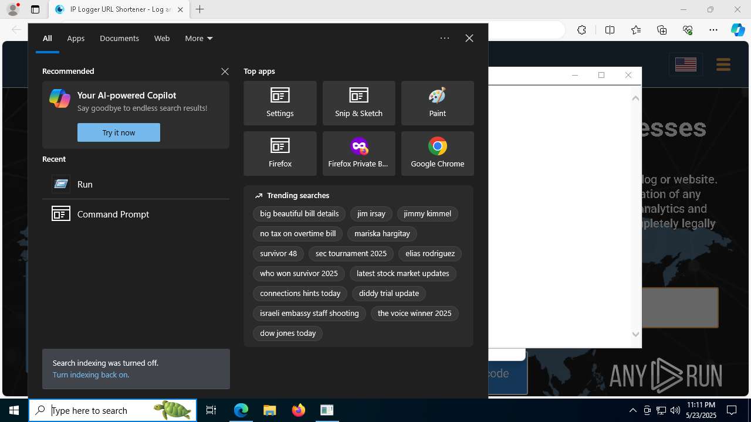Viewport: 751px width, 422px height.
Task: Open the notification center icon
Action: pos(732,410)
